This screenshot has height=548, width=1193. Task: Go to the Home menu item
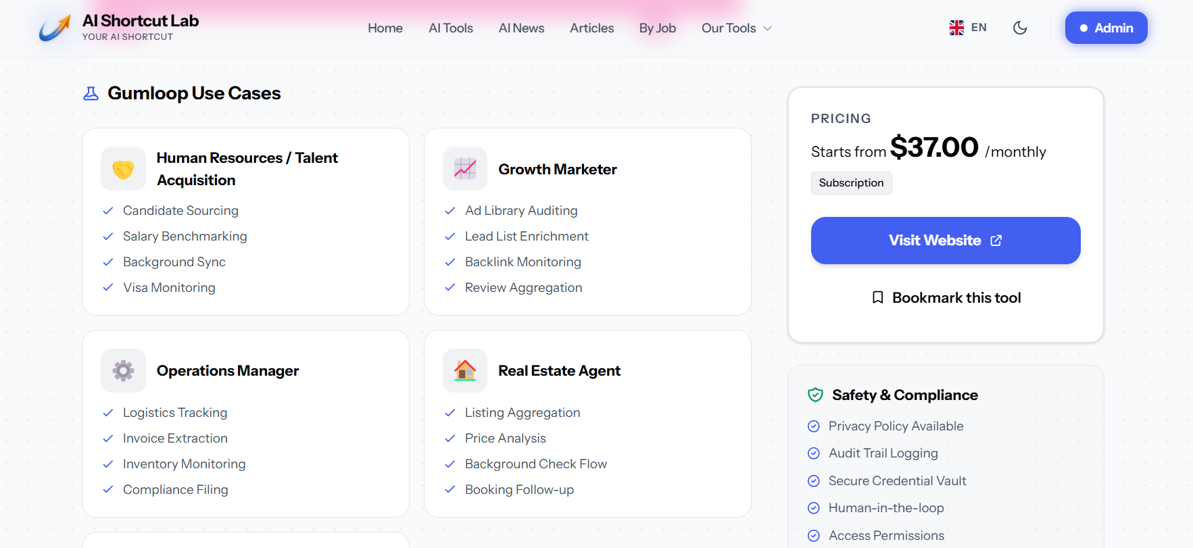tap(385, 28)
